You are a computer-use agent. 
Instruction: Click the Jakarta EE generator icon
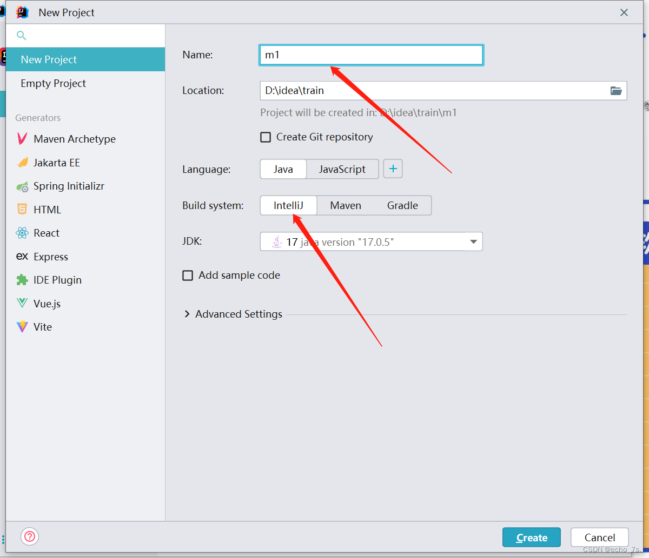click(22, 163)
